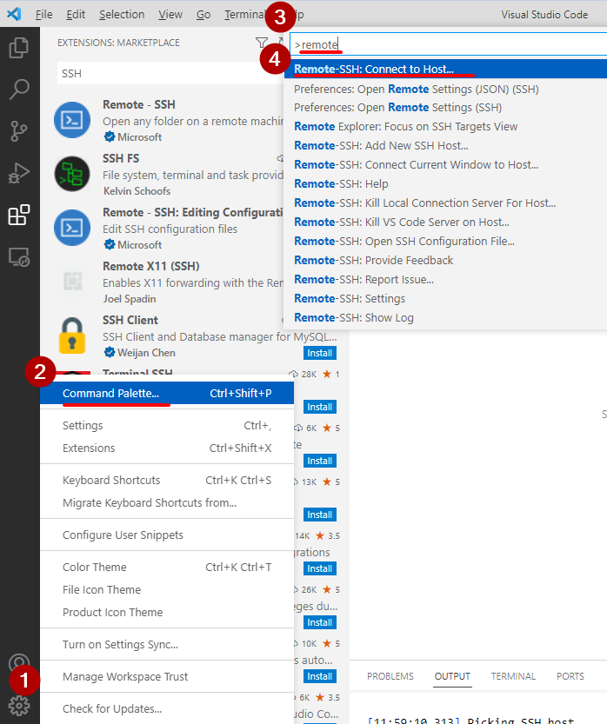This screenshot has width=607, height=724.
Task: Click Remote - SSH: Editing Configuration icon
Action: tap(72, 228)
